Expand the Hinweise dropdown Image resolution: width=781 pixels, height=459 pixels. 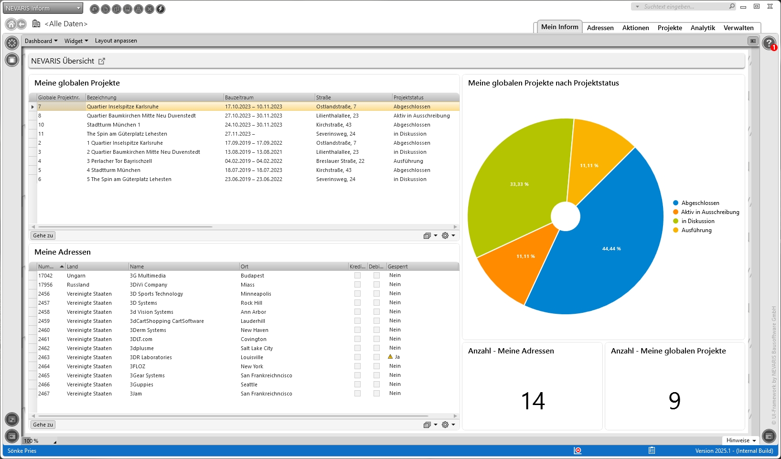[x=741, y=440]
